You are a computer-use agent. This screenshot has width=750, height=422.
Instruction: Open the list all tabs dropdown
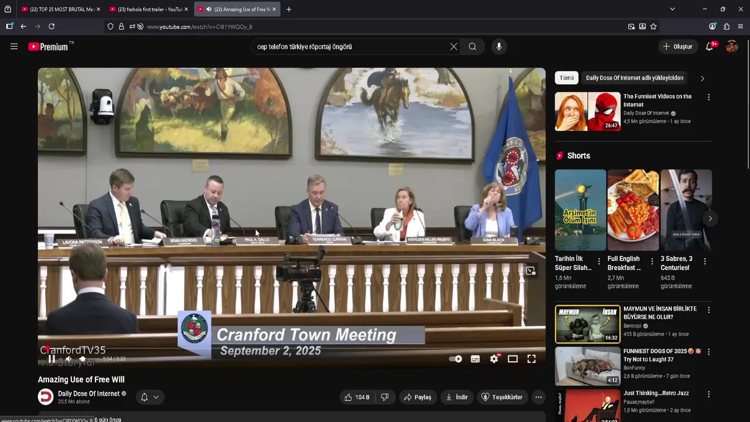pyautogui.click(x=672, y=9)
